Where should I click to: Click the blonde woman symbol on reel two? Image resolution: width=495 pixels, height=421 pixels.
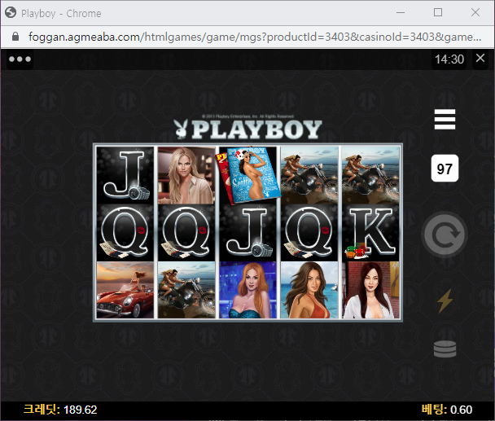click(186, 175)
